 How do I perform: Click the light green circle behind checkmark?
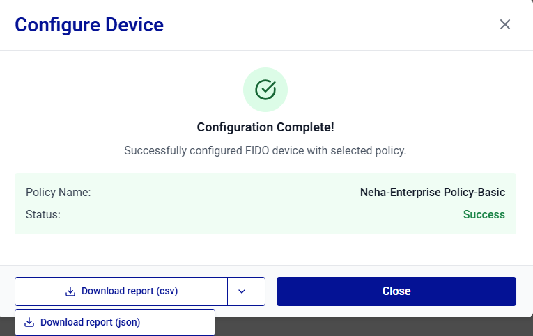tap(249, 77)
